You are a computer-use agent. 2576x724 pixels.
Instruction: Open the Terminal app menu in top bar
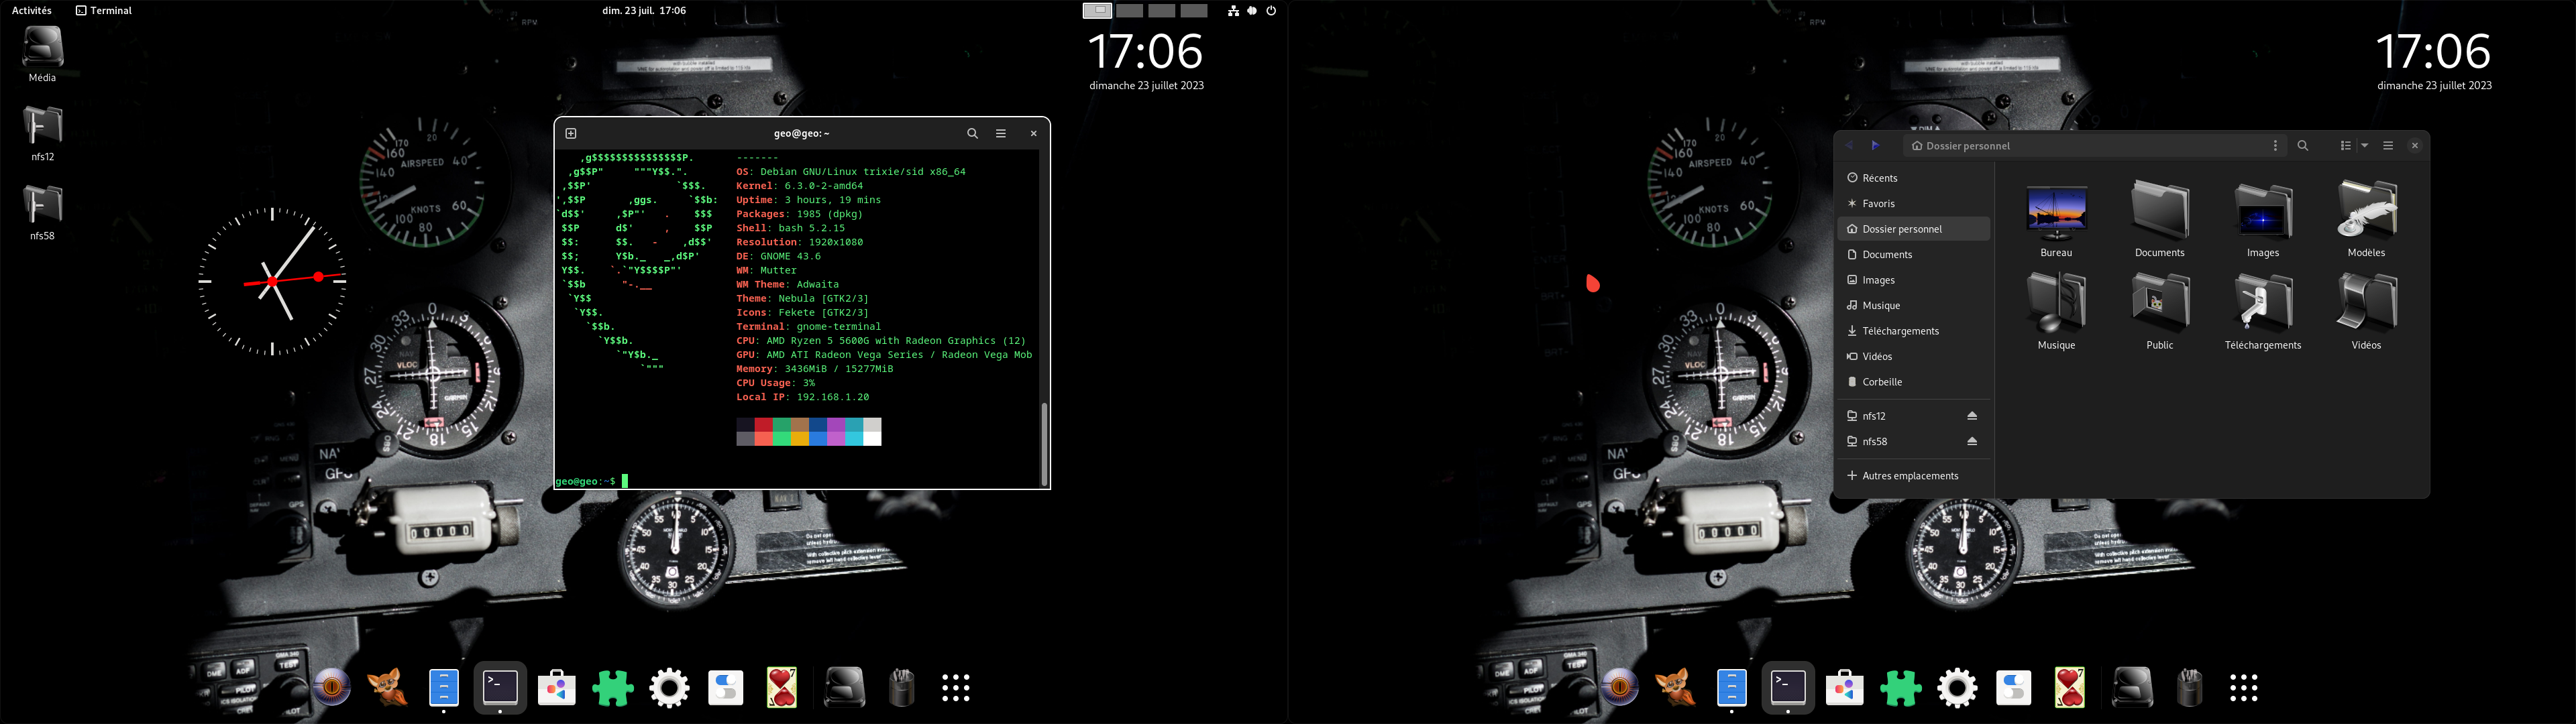coord(104,11)
